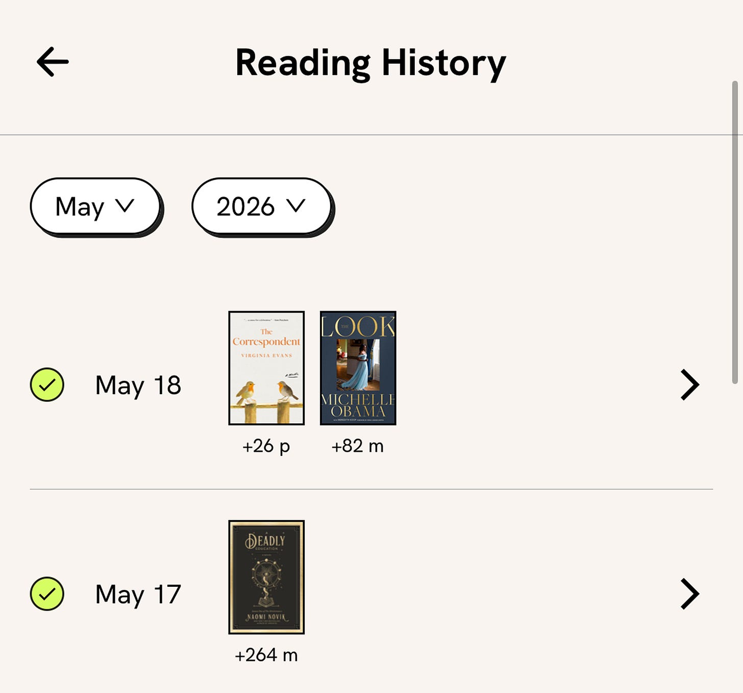The height and width of the screenshot is (693, 743).
Task: Click the chevron inside the 2026 pill
Action: pyautogui.click(x=296, y=206)
